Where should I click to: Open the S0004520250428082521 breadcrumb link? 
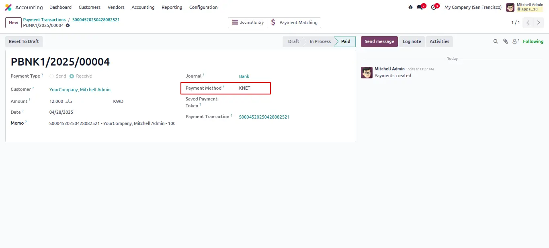point(96,20)
